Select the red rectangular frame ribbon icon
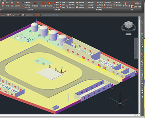 click(x=8, y=3)
